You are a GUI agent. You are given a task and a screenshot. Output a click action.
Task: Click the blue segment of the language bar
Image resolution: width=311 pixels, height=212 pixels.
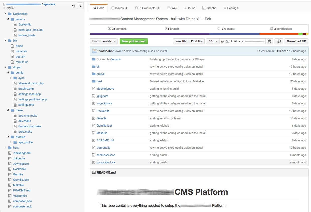234,34
